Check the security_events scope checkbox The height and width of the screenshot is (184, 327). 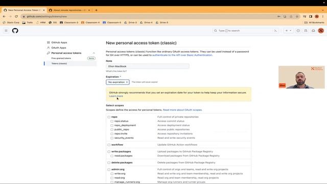[x=112, y=138]
